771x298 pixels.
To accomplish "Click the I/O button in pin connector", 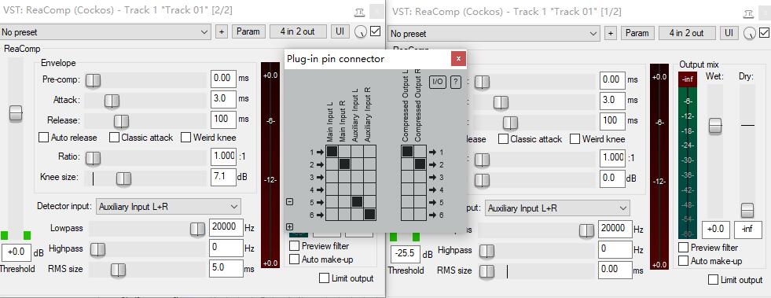I will (x=438, y=82).
